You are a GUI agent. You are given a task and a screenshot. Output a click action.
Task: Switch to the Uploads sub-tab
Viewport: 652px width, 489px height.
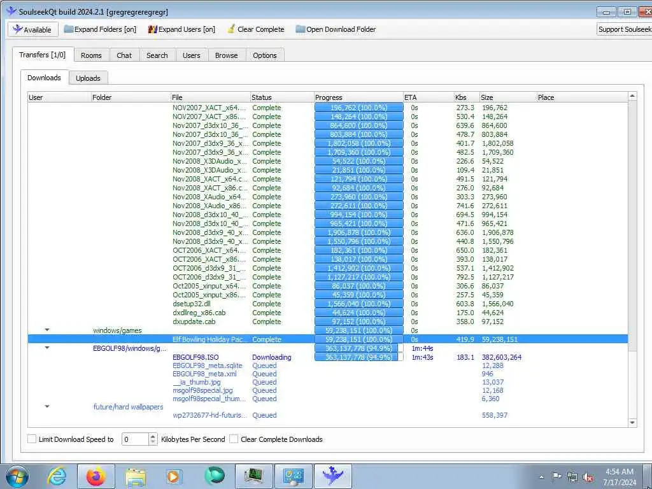coord(88,78)
